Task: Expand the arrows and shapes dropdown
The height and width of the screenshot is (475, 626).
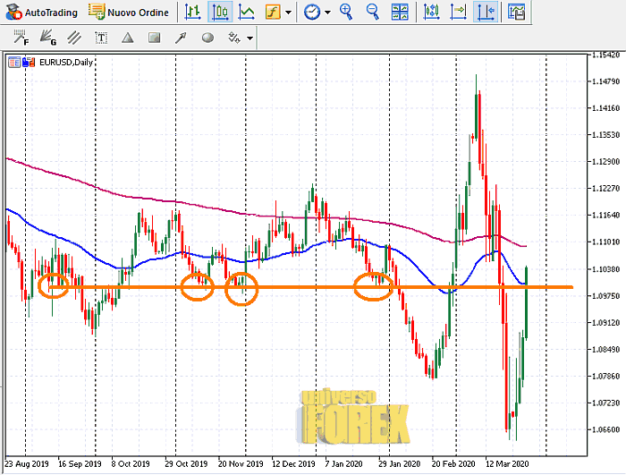Action: click(x=250, y=38)
